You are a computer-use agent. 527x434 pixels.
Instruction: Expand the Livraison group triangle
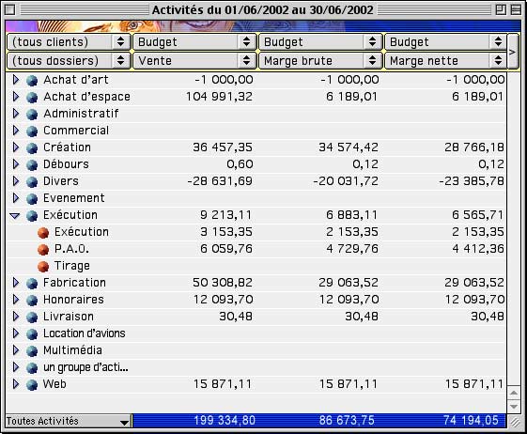(15, 317)
